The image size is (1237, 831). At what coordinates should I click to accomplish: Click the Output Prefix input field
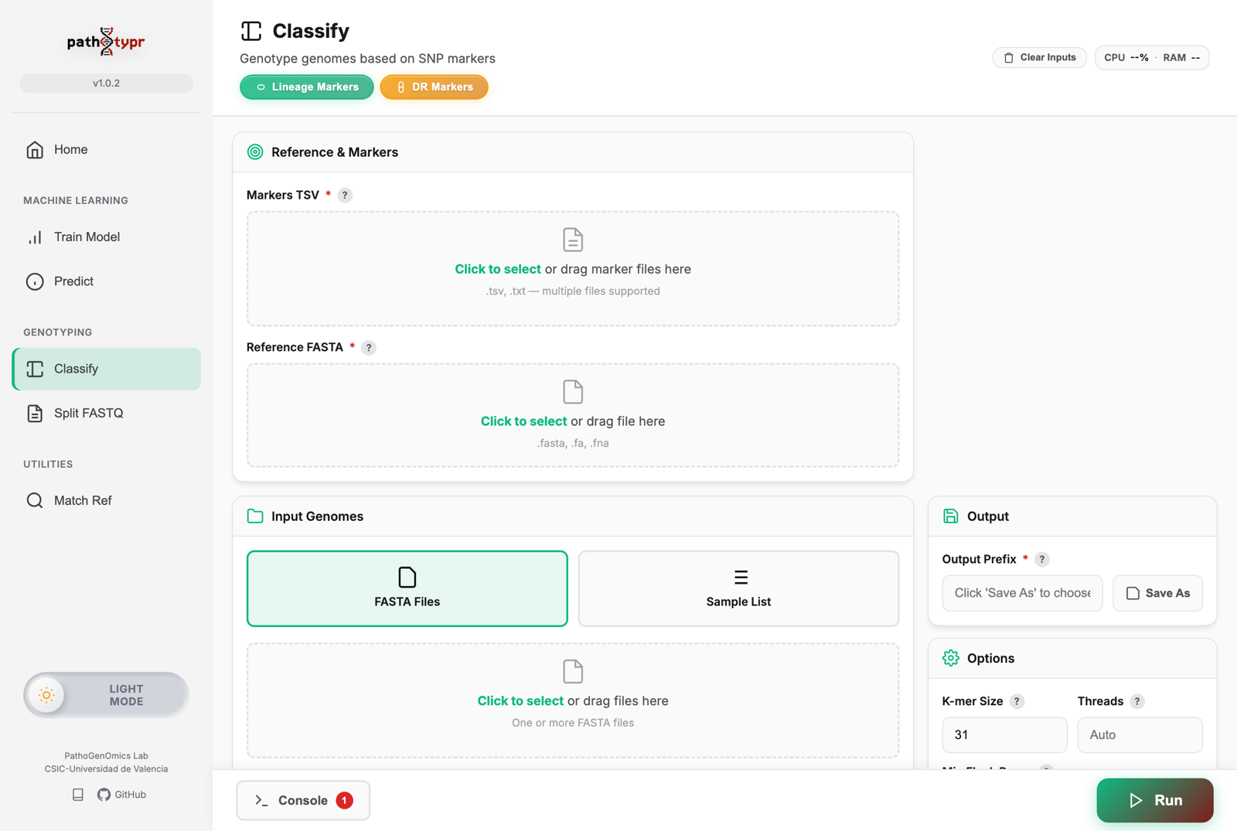click(1022, 593)
